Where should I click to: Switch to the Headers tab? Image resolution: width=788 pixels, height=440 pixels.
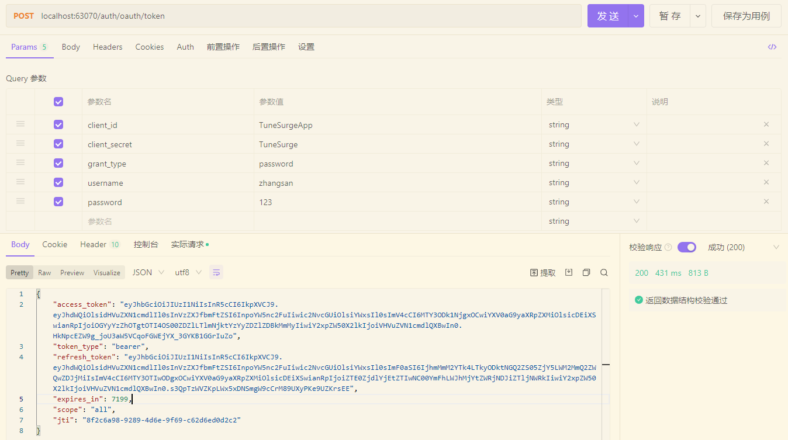pos(108,47)
